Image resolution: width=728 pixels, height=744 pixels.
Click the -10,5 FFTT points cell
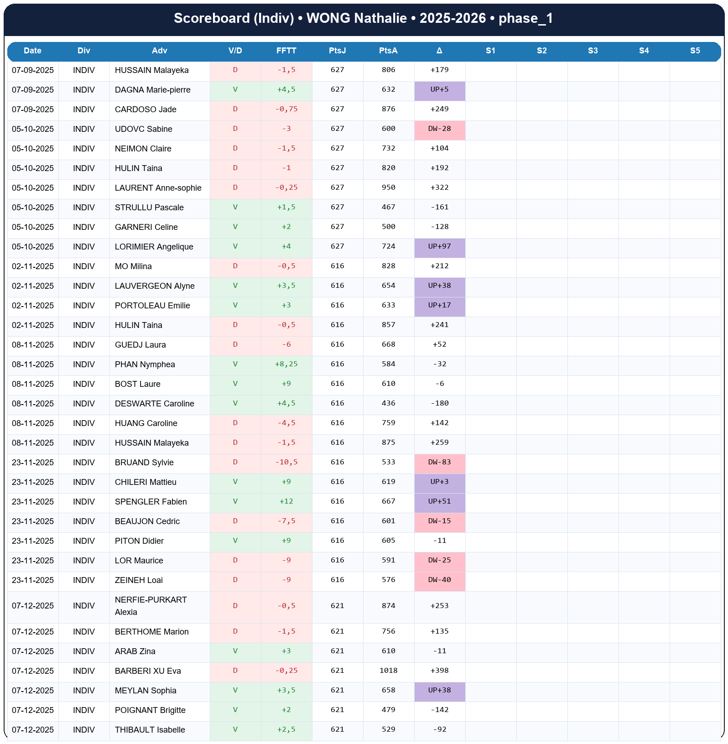pos(286,463)
